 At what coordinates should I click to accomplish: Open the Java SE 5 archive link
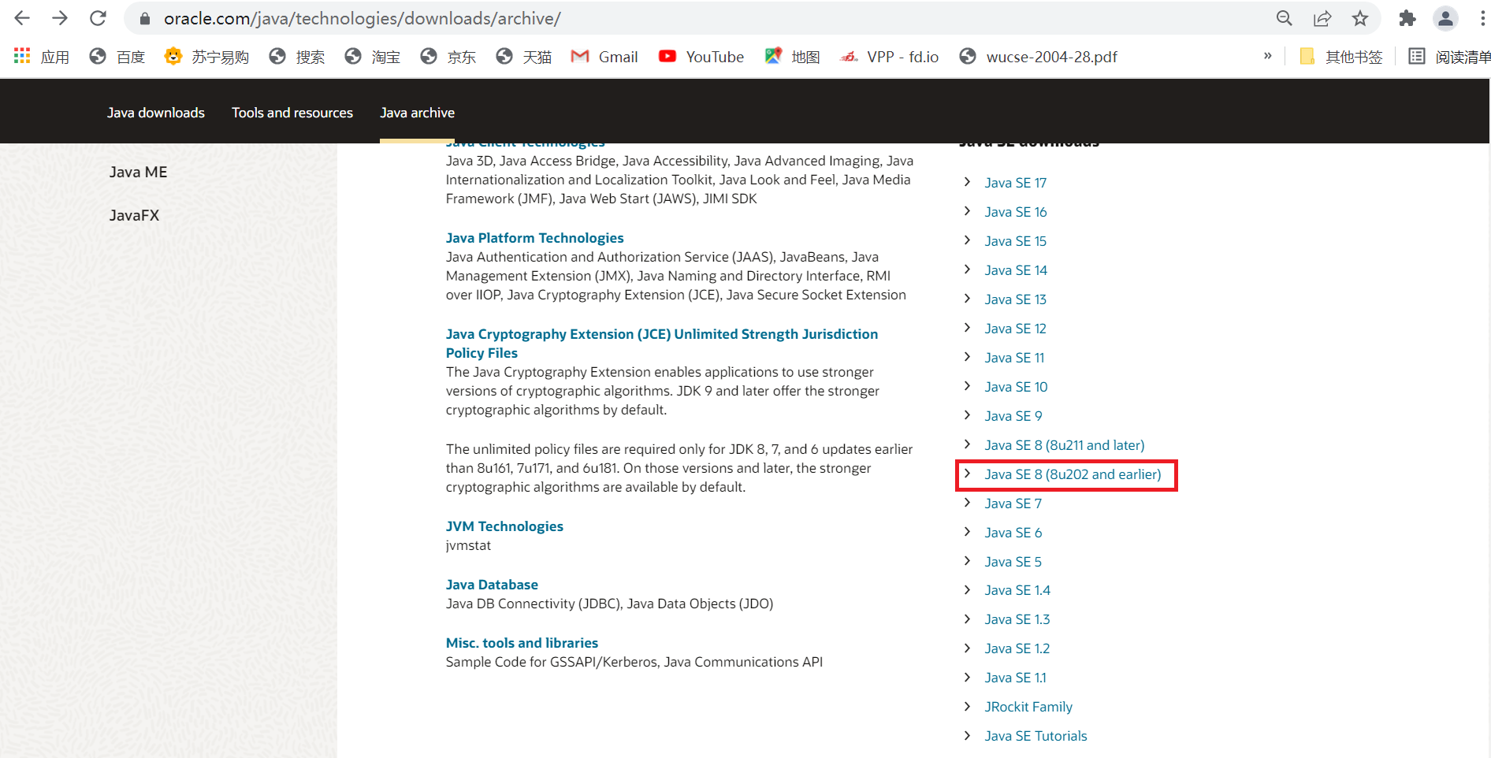click(1013, 562)
